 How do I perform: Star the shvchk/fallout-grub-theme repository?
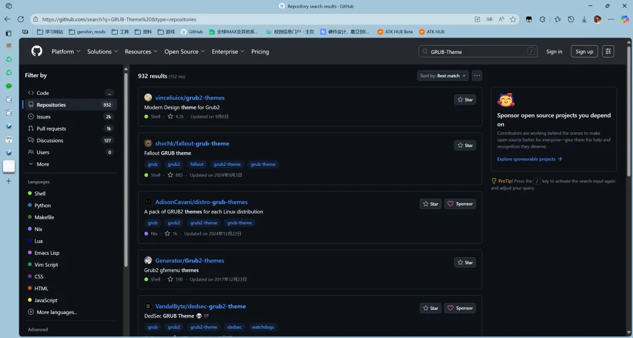click(465, 145)
